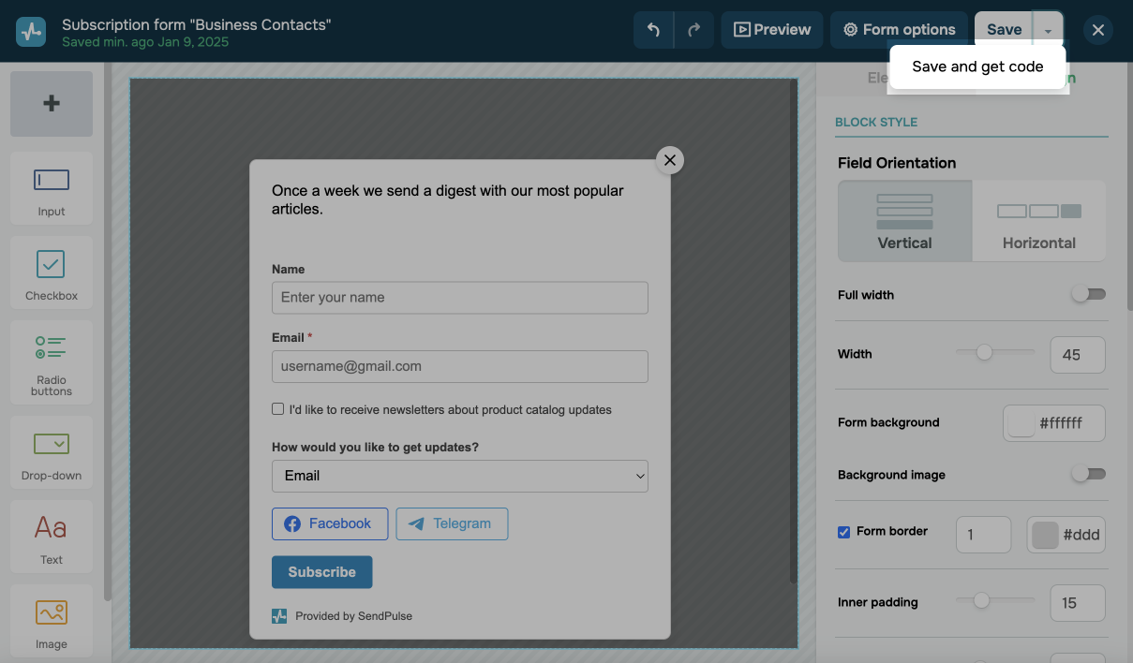Uncheck the Form border checkbox

[x=844, y=532]
